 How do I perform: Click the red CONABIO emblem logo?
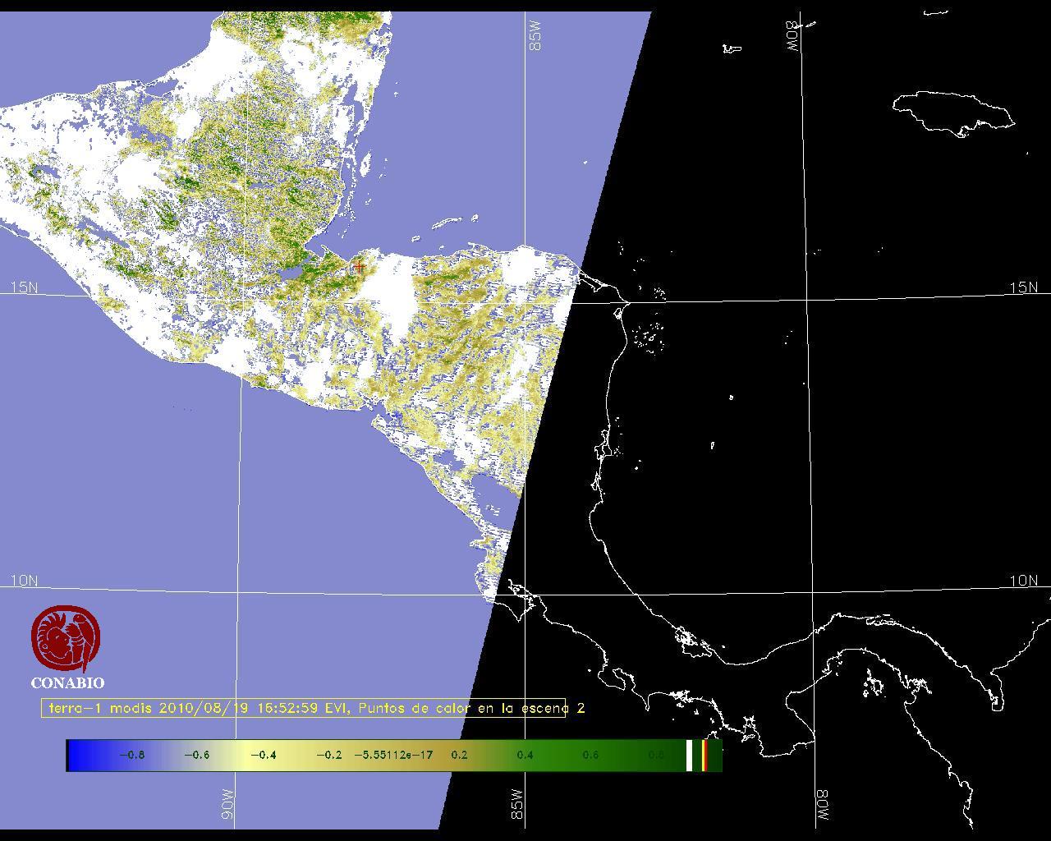(66, 639)
